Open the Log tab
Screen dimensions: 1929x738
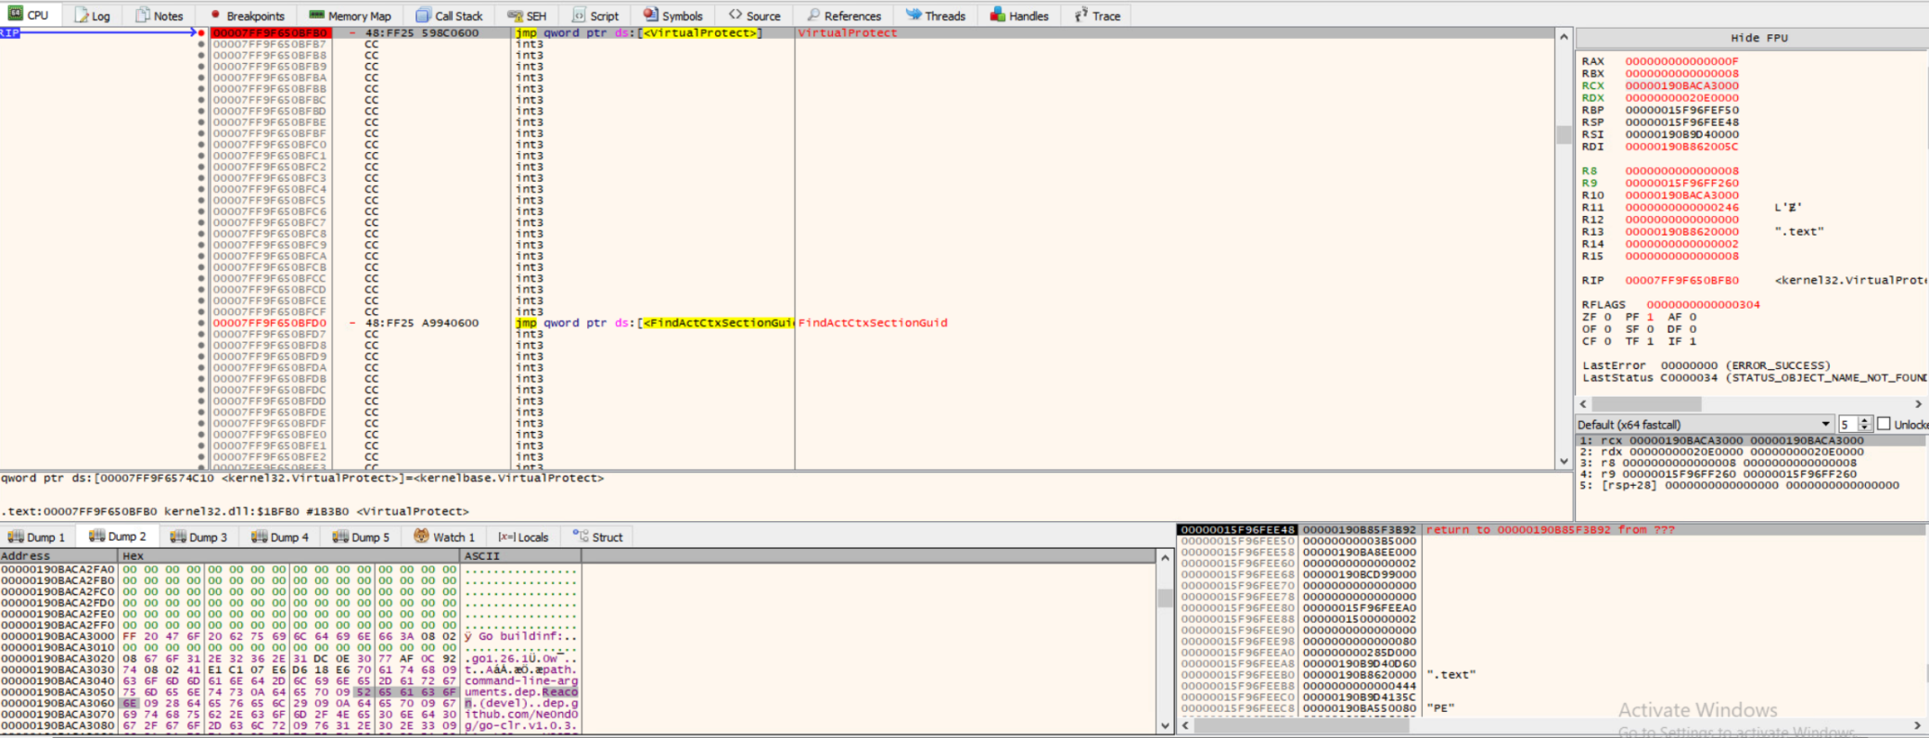tap(92, 16)
